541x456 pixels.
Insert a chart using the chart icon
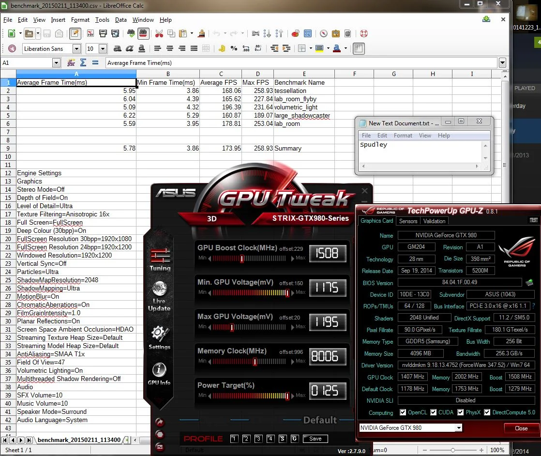coord(295,33)
